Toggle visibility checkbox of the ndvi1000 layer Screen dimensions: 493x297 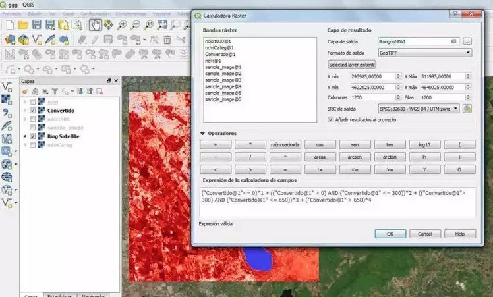[x=32, y=119]
